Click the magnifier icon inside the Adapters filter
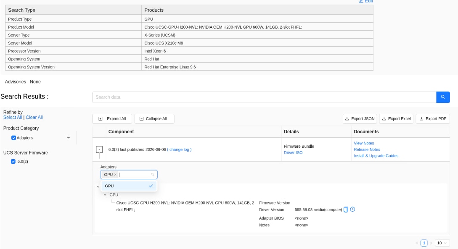Viewport: 458px width, 249px height. [153, 175]
